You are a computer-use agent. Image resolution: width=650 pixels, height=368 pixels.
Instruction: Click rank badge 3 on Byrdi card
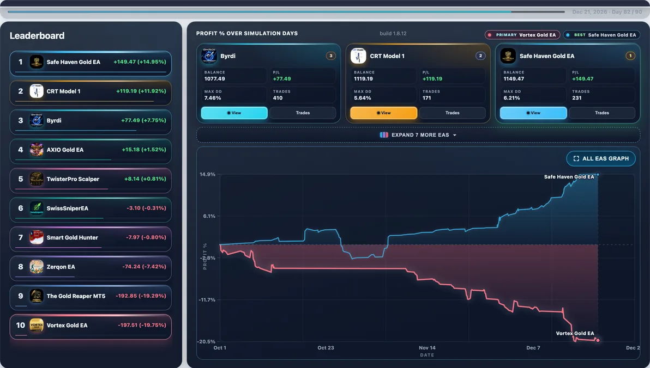331,56
